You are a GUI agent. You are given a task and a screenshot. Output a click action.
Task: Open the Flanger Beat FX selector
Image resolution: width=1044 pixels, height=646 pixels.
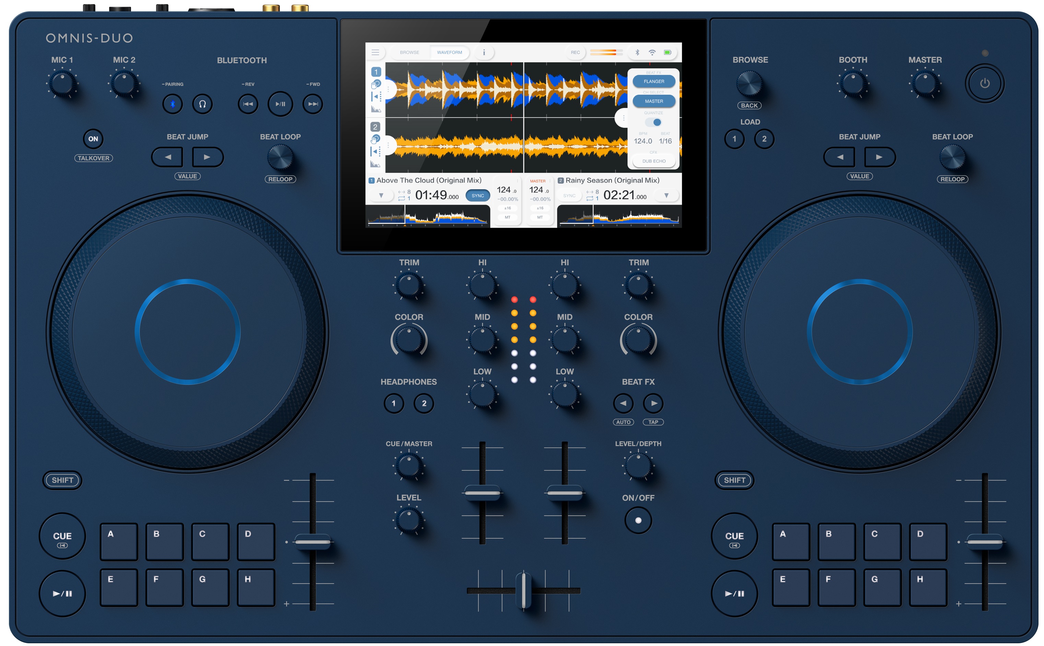pos(653,81)
